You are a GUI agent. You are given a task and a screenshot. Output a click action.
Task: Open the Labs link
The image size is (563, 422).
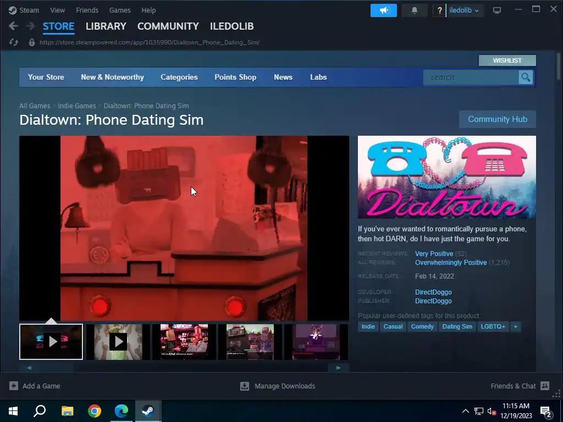pyautogui.click(x=318, y=77)
